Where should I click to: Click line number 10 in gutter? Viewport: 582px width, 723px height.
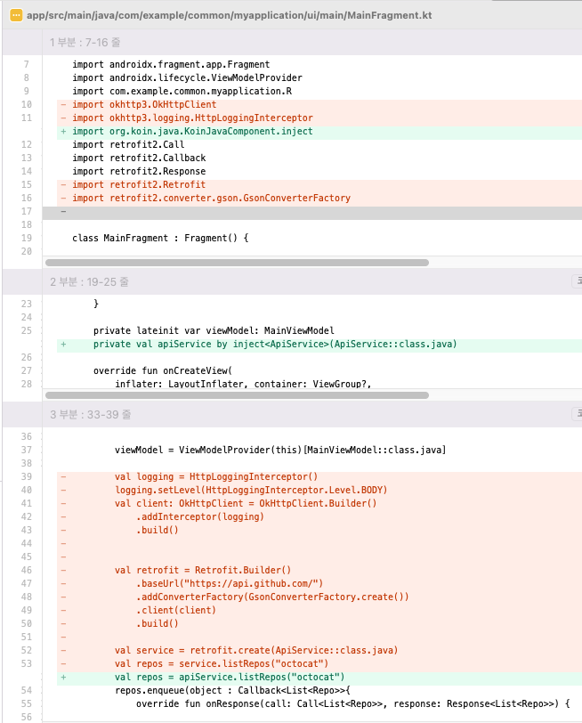pyautogui.click(x=27, y=105)
